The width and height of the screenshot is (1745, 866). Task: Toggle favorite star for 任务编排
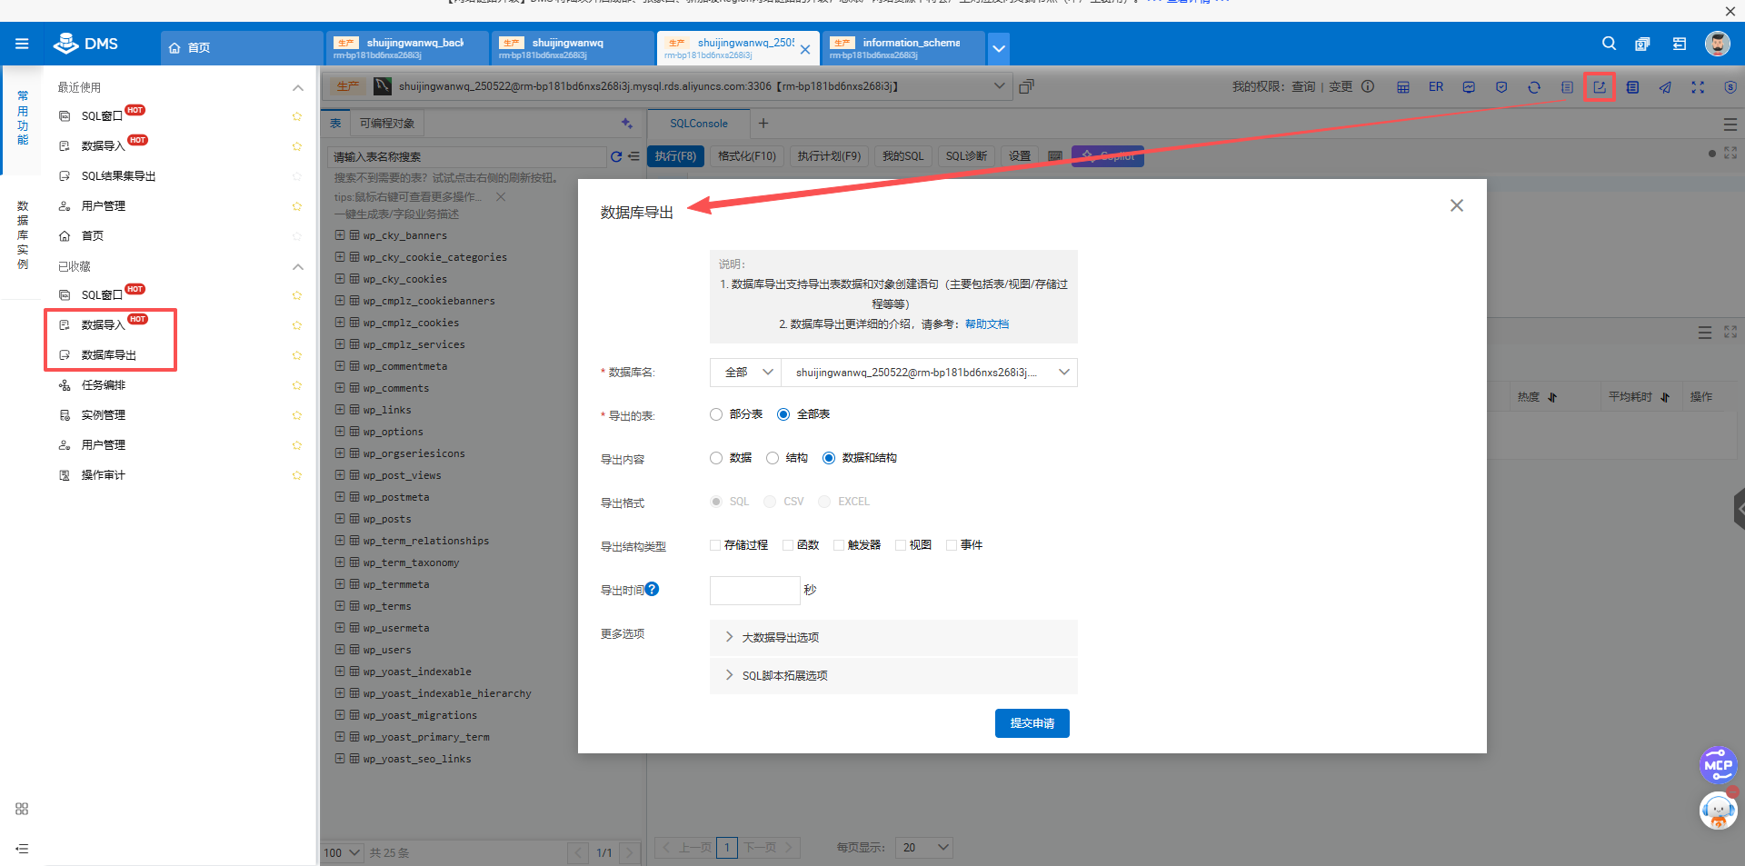(x=296, y=385)
